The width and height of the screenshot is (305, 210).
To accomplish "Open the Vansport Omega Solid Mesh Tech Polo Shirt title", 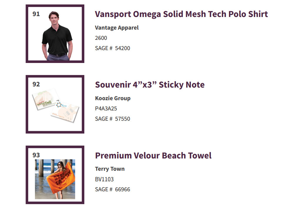I will coord(181,14).
